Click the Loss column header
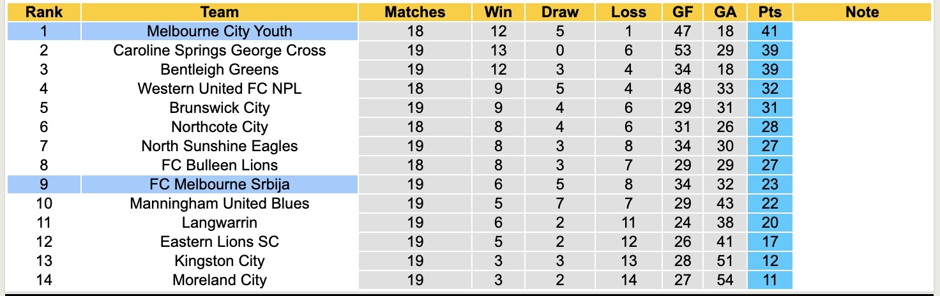 pos(628,12)
